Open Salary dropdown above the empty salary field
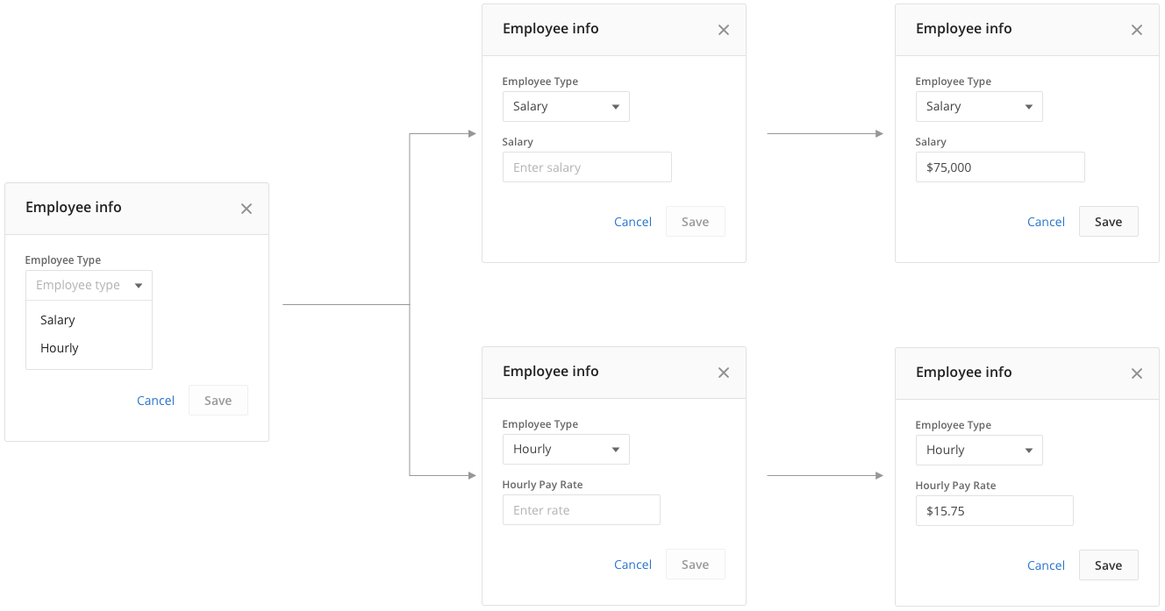Viewport: 1165px width, 611px height. tap(566, 106)
